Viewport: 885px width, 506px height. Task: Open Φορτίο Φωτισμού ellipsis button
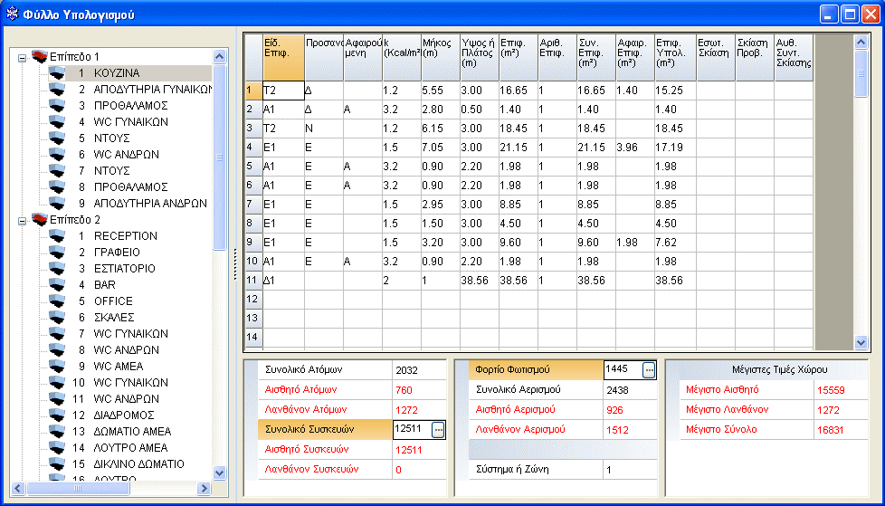pyautogui.click(x=649, y=370)
